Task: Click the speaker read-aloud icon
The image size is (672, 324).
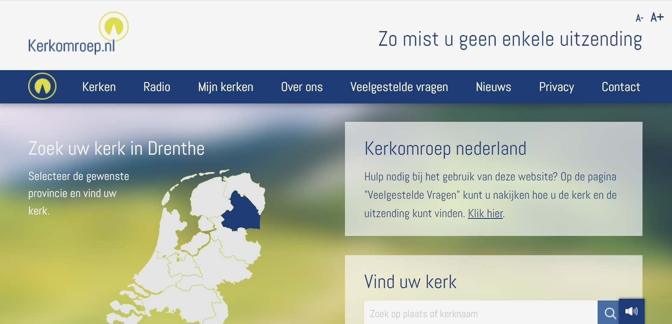Action: (x=631, y=311)
